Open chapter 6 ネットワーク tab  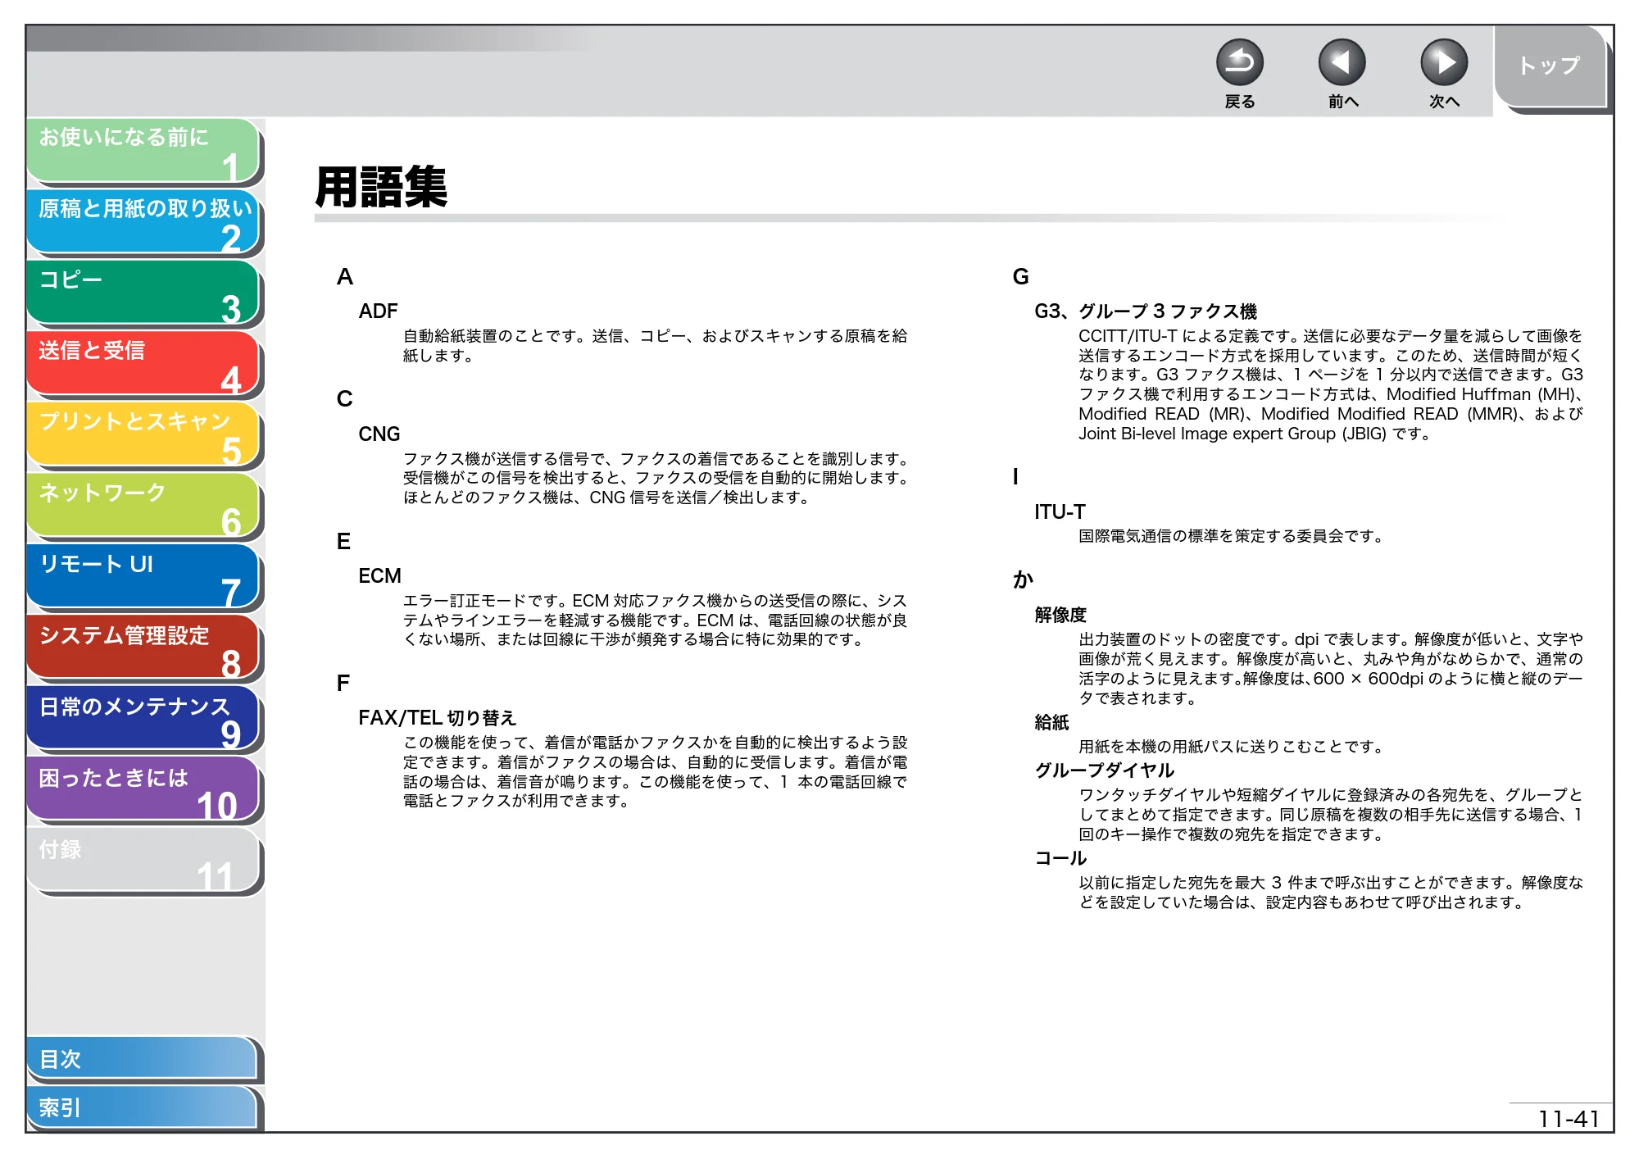coord(143,506)
